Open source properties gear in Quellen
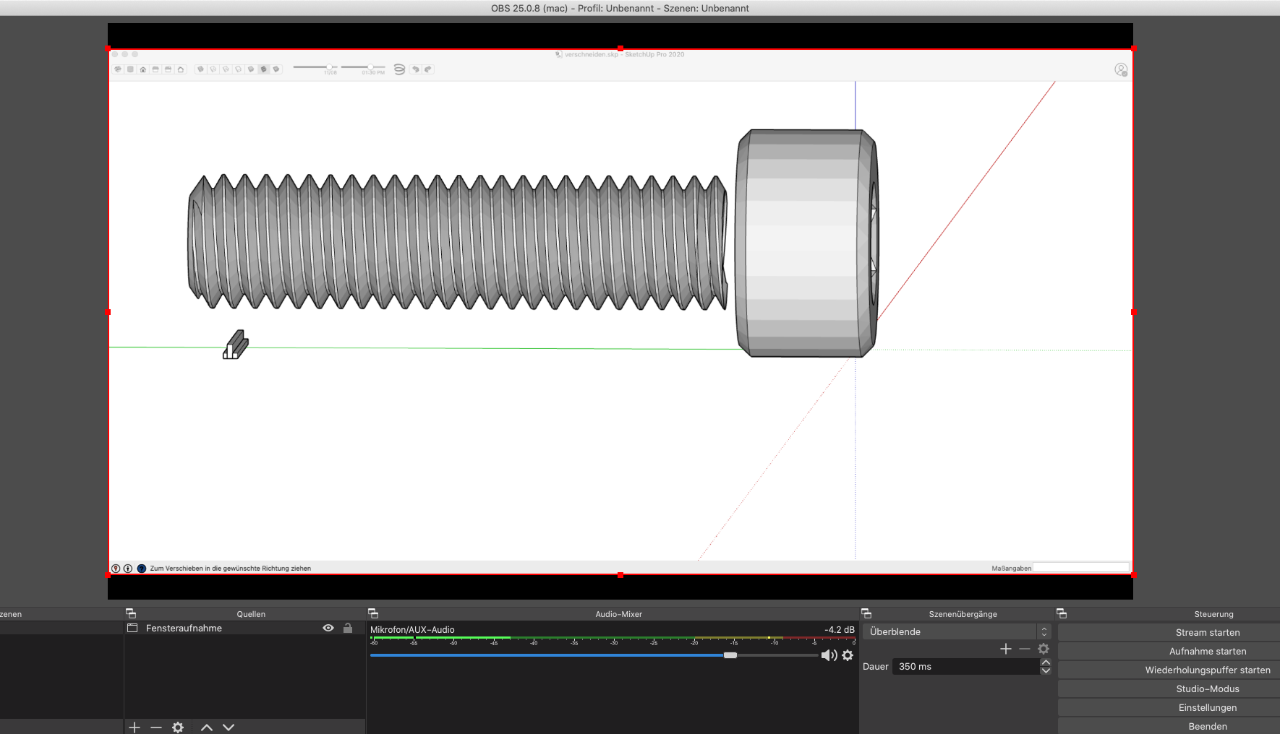The height and width of the screenshot is (734, 1280). 178,727
